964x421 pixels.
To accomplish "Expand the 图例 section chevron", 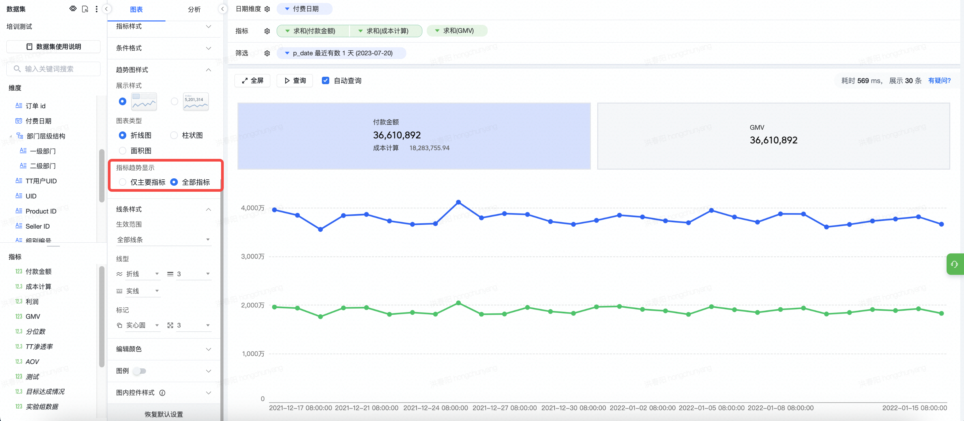I will click(208, 371).
